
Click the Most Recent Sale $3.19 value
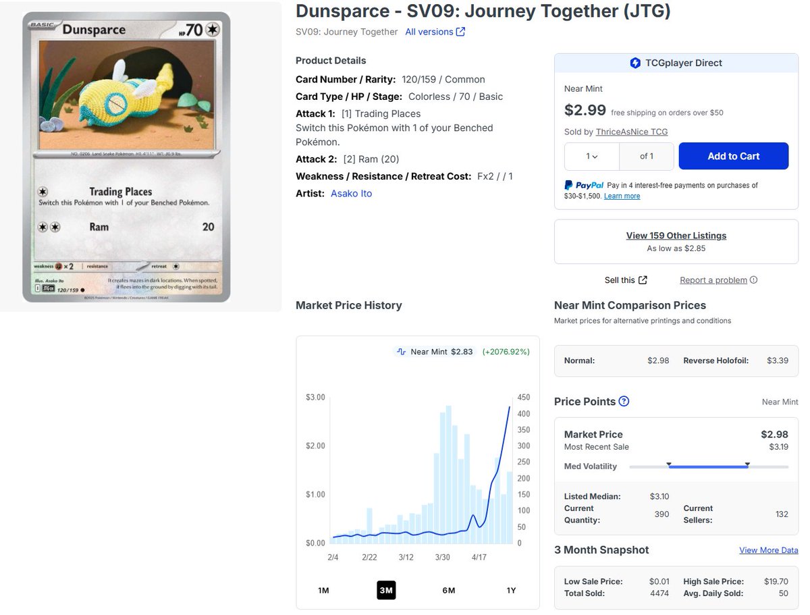click(779, 447)
